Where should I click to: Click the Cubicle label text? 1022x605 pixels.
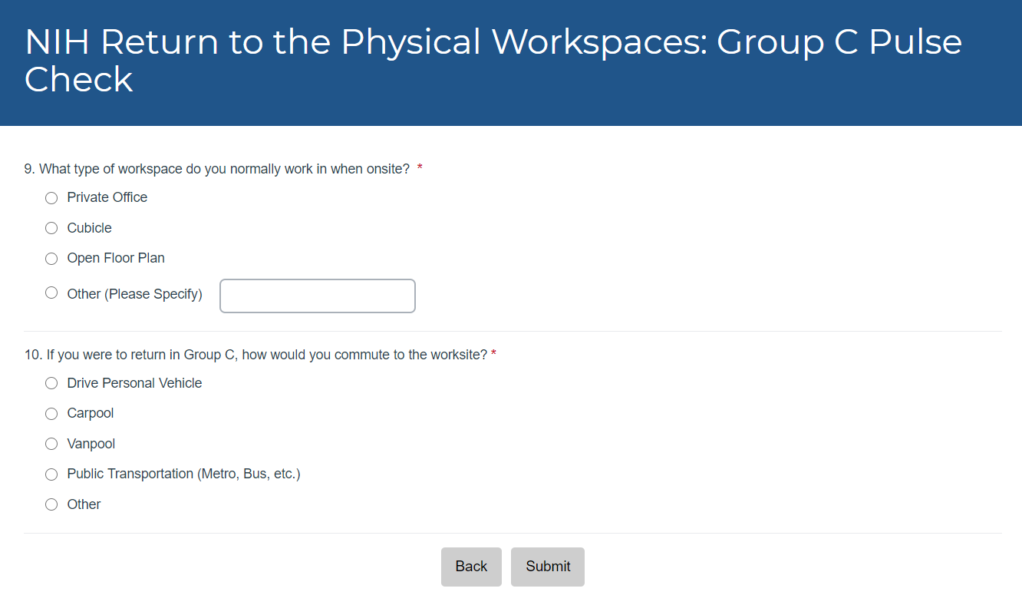click(x=90, y=228)
